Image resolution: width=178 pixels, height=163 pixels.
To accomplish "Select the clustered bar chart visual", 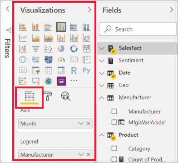I will coord(49,27).
